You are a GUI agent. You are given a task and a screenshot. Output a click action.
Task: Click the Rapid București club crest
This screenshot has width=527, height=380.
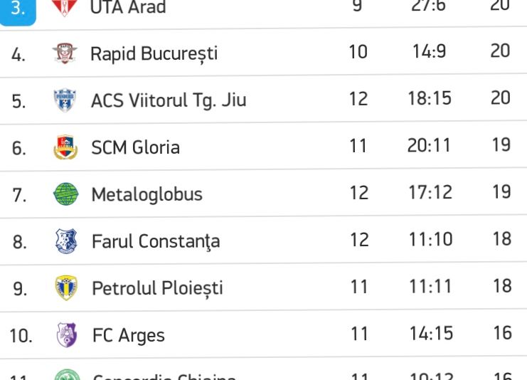pyautogui.click(x=65, y=53)
